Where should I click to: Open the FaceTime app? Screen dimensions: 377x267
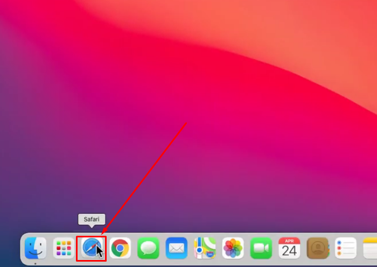(261, 248)
